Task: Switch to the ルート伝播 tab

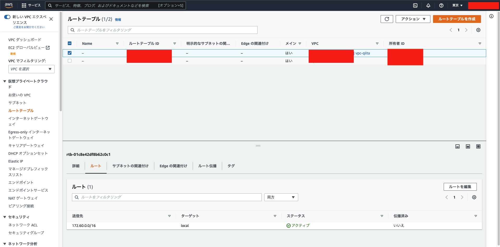Action: [x=208, y=166]
